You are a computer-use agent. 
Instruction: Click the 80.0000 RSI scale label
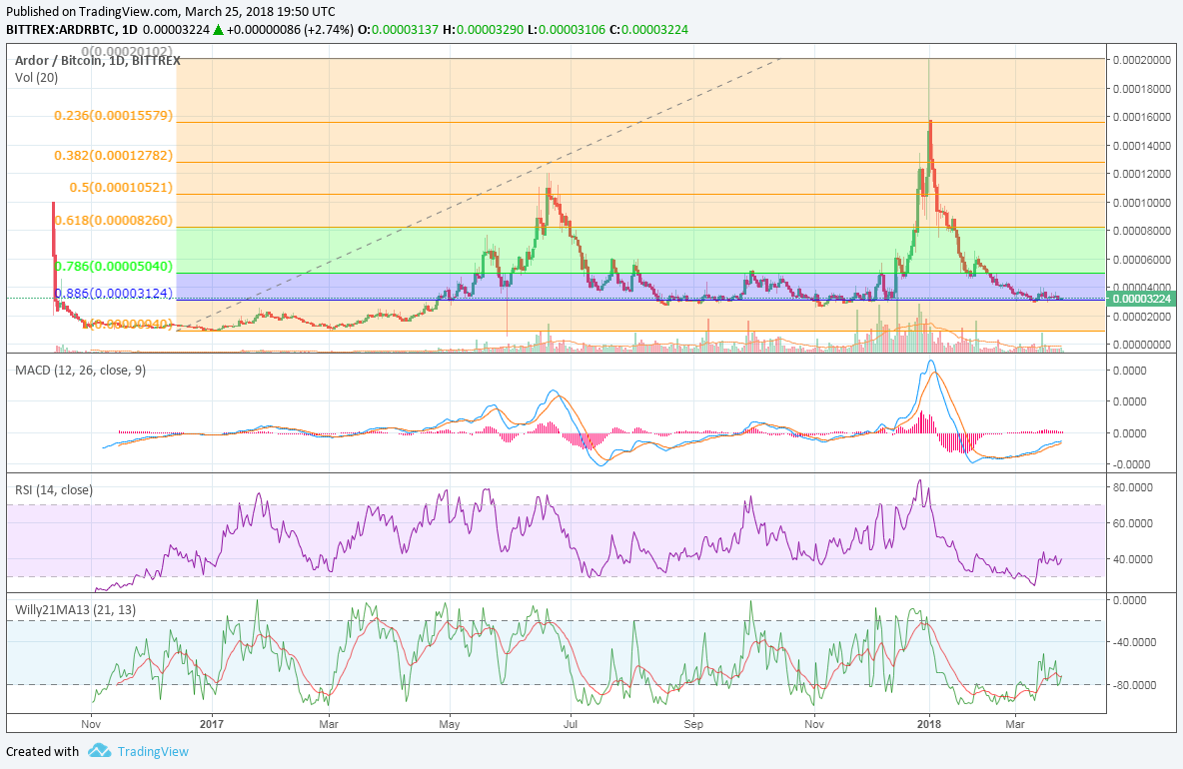point(1132,487)
